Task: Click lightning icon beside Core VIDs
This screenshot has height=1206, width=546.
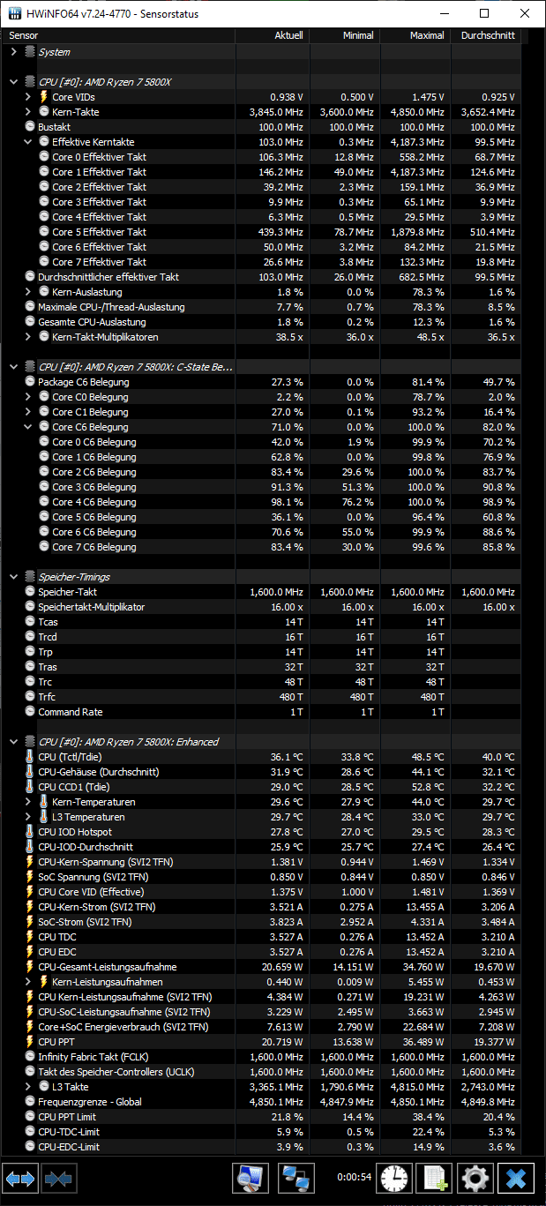Action: (x=44, y=96)
